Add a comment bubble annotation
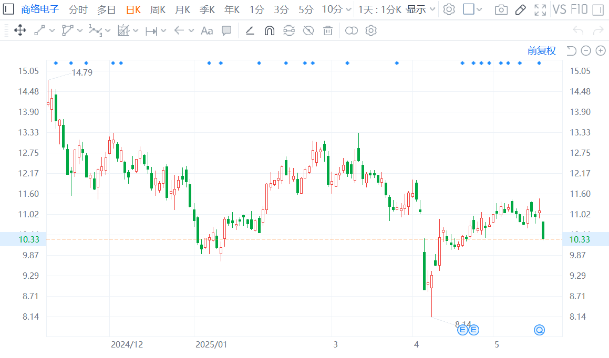The height and width of the screenshot is (358, 609). [226, 30]
